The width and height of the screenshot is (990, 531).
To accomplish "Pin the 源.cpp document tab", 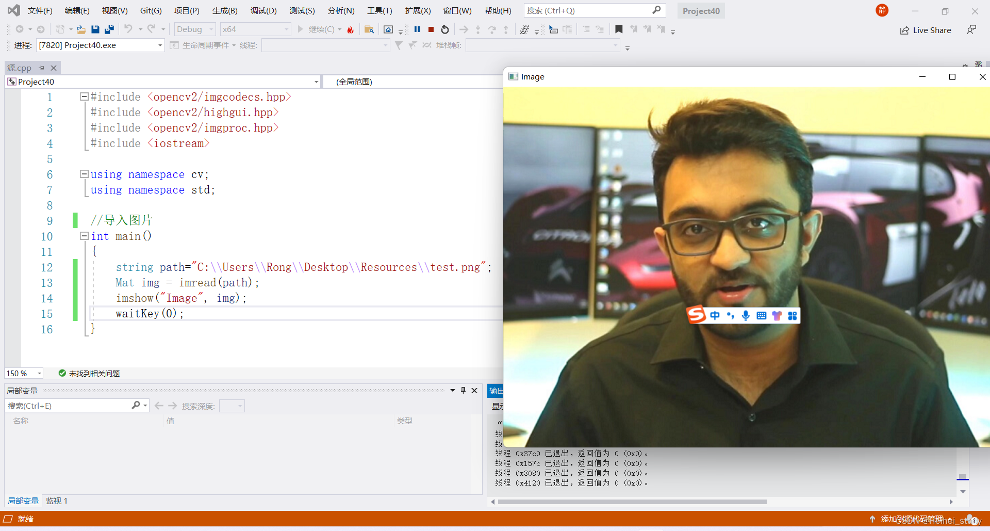I will coord(41,68).
